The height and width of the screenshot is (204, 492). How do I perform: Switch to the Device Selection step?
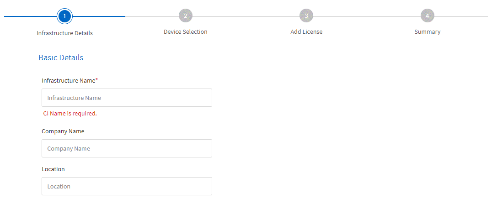[185, 32]
